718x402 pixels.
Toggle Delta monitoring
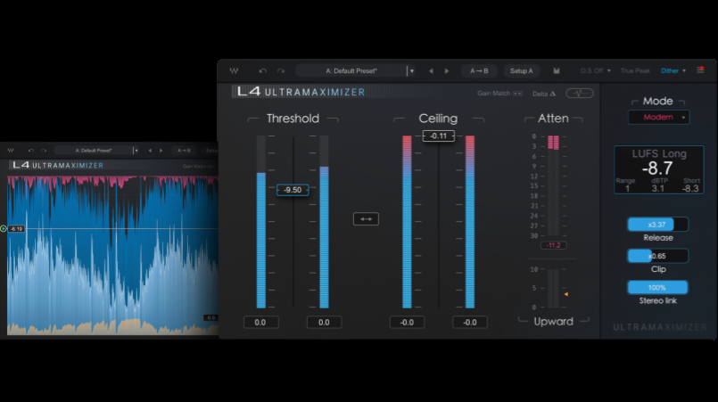tap(544, 93)
